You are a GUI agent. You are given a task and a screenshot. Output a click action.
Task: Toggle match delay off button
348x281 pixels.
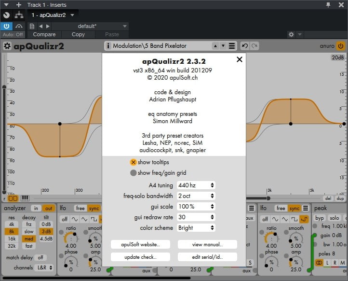[x=40, y=257]
